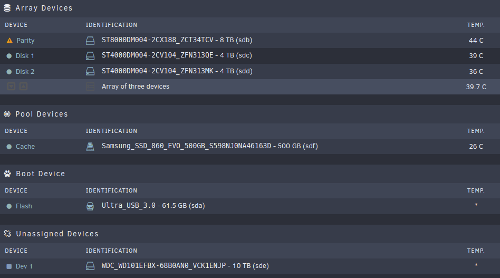The width and height of the screenshot is (500, 278).
Task: Click the Boot Device paw icon
Action: click(7, 174)
